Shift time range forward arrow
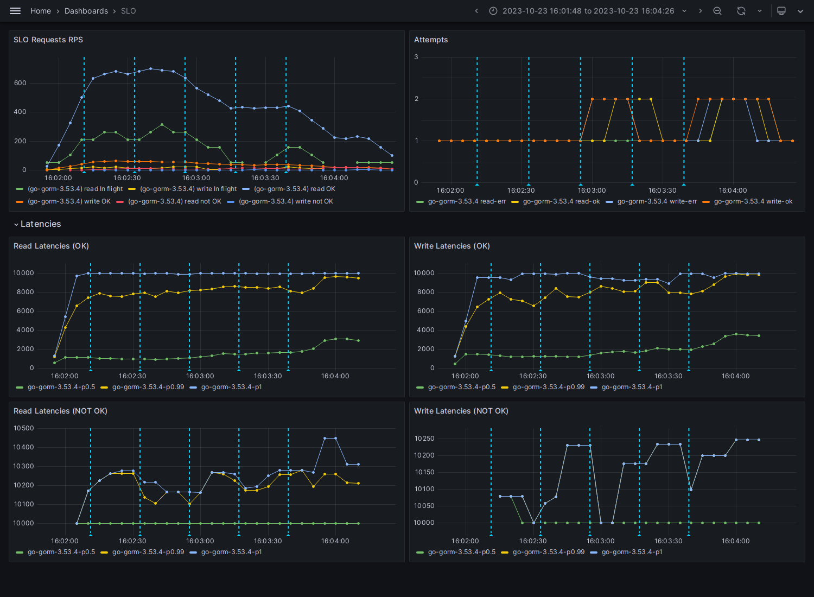The height and width of the screenshot is (597, 814). (700, 11)
